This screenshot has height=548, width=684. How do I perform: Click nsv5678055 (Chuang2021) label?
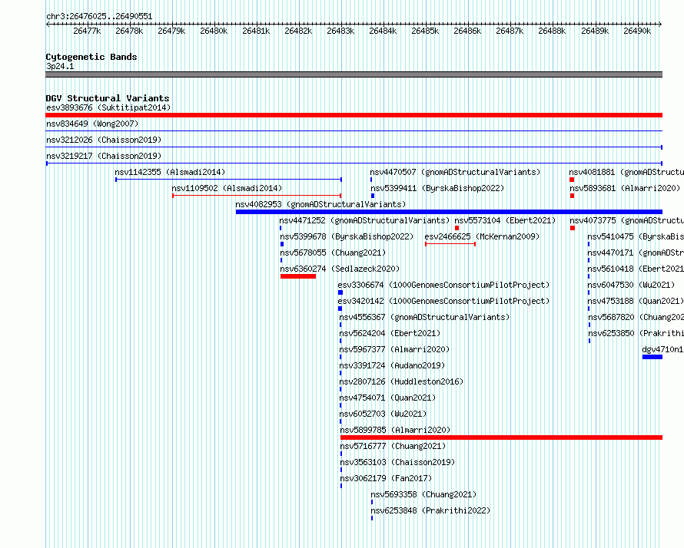333,253
